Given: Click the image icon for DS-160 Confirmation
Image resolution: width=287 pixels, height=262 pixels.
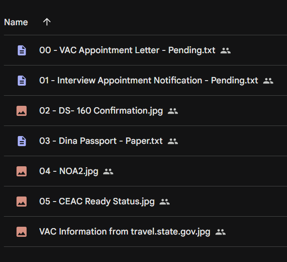Looking at the screenshot, I should tap(22, 111).
